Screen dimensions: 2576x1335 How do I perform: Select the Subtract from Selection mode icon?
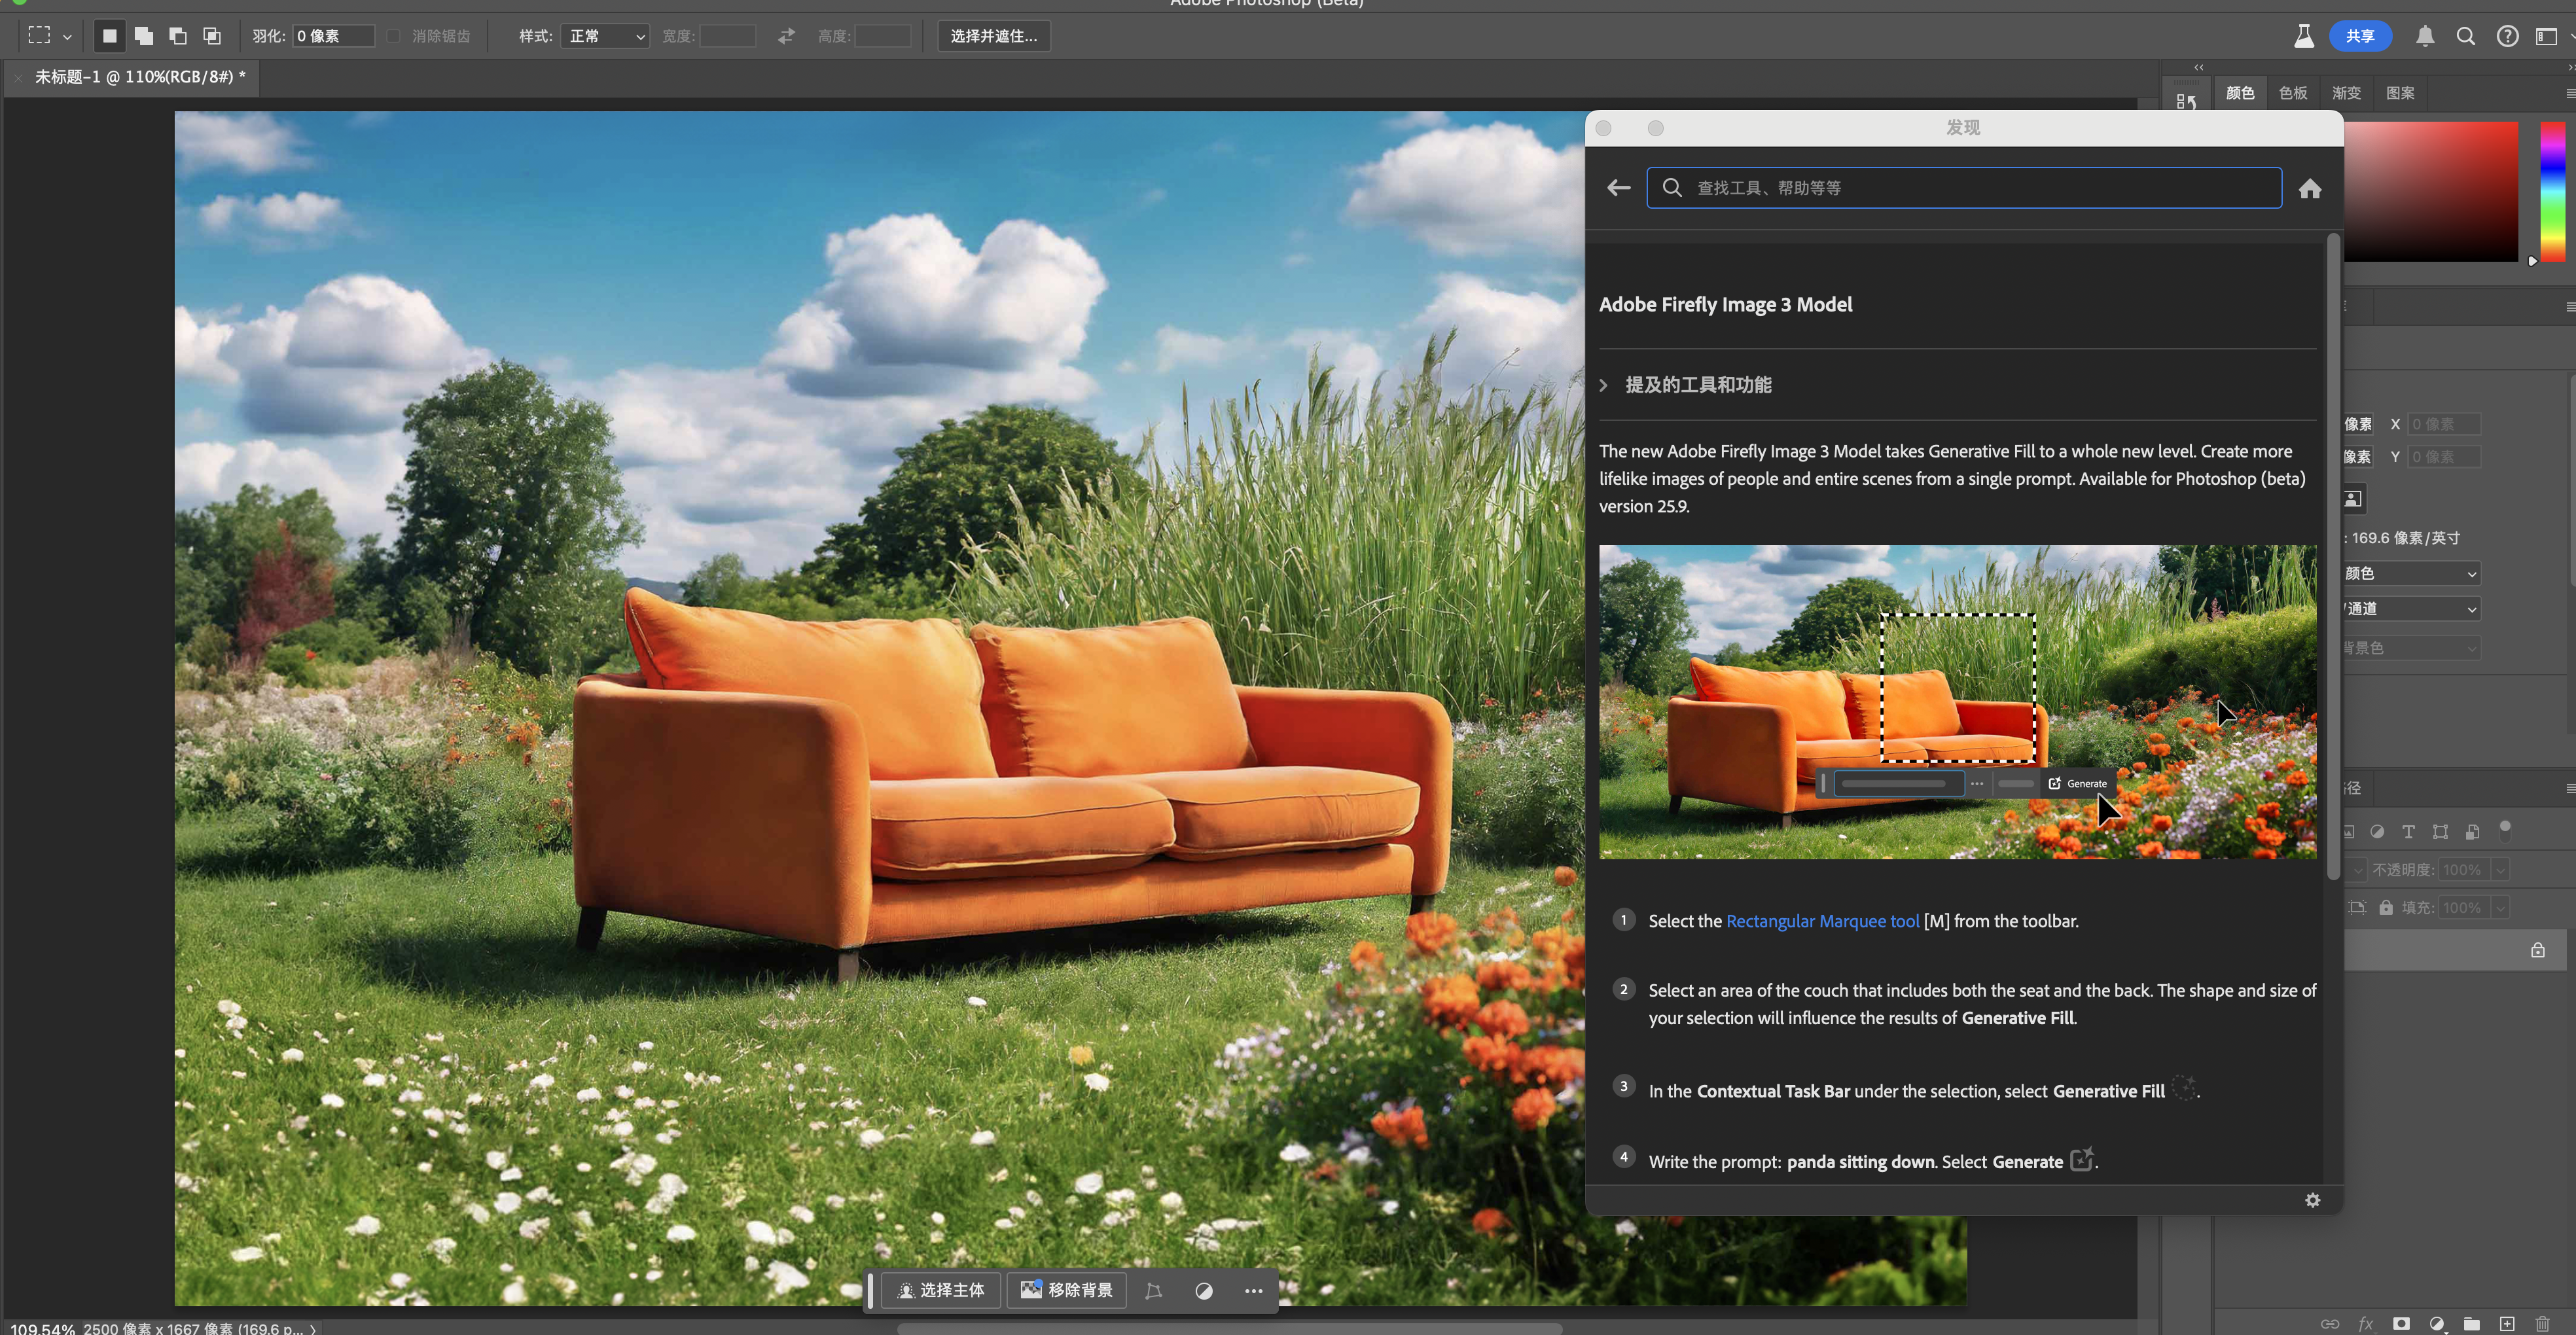178,36
